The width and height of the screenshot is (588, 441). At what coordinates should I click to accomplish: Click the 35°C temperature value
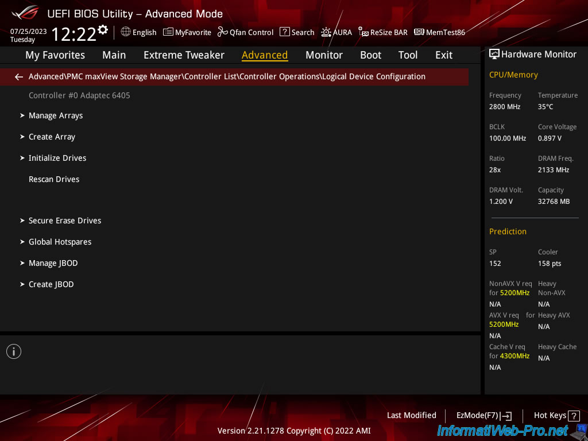(546, 107)
